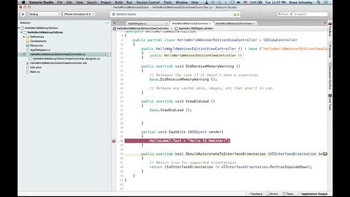This screenshot has width=350, height=197.
Task: Open the Window menu
Action: coord(182,2)
